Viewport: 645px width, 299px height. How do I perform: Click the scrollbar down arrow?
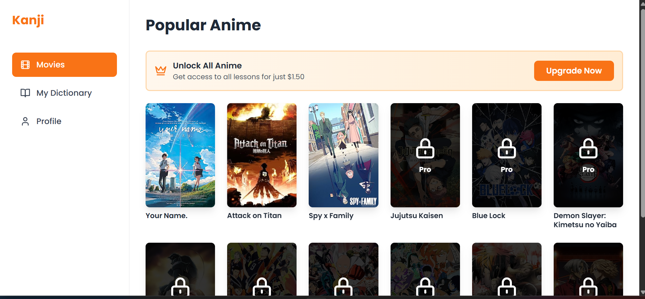point(642,293)
